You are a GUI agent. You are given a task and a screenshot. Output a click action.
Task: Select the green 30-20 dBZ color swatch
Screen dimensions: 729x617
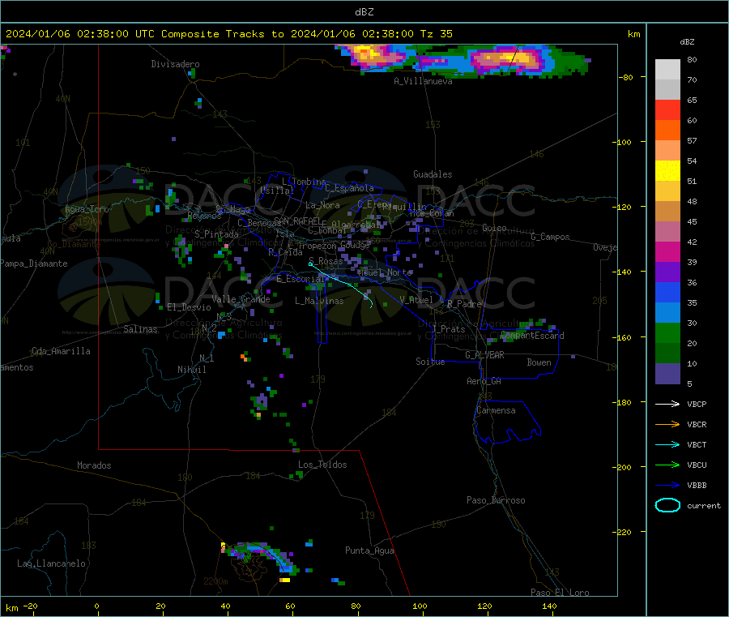pos(667,332)
